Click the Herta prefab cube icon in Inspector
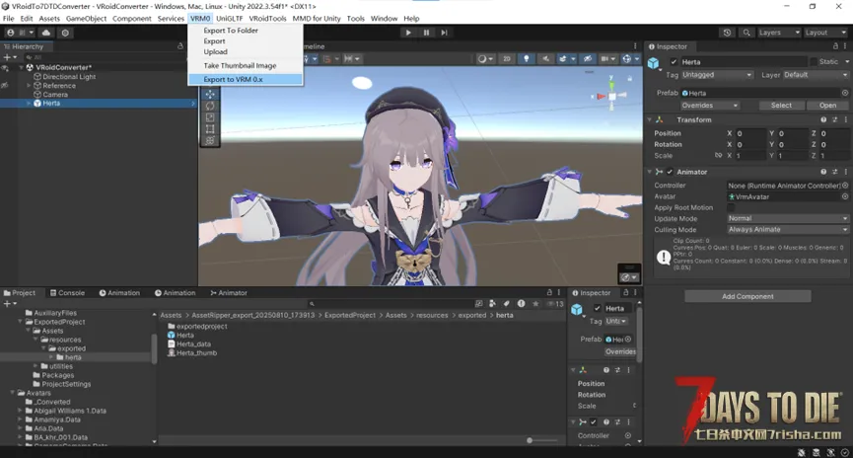This screenshot has width=853, height=458. click(654, 64)
